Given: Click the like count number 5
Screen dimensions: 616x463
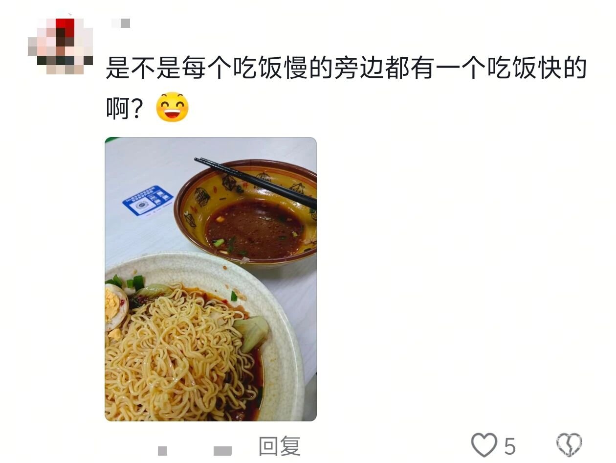Looking at the screenshot, I should click(510, 446).
